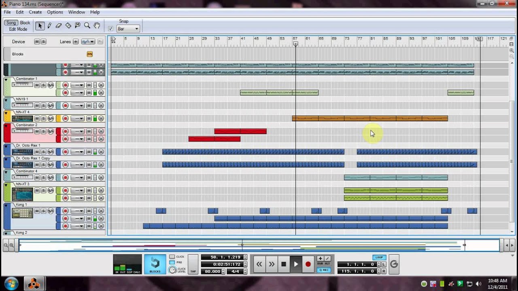Image resolution: width=518 pixels, height=291 pixels.
Task: Click the Dub plus button
Action: click(x=320, y=258)
